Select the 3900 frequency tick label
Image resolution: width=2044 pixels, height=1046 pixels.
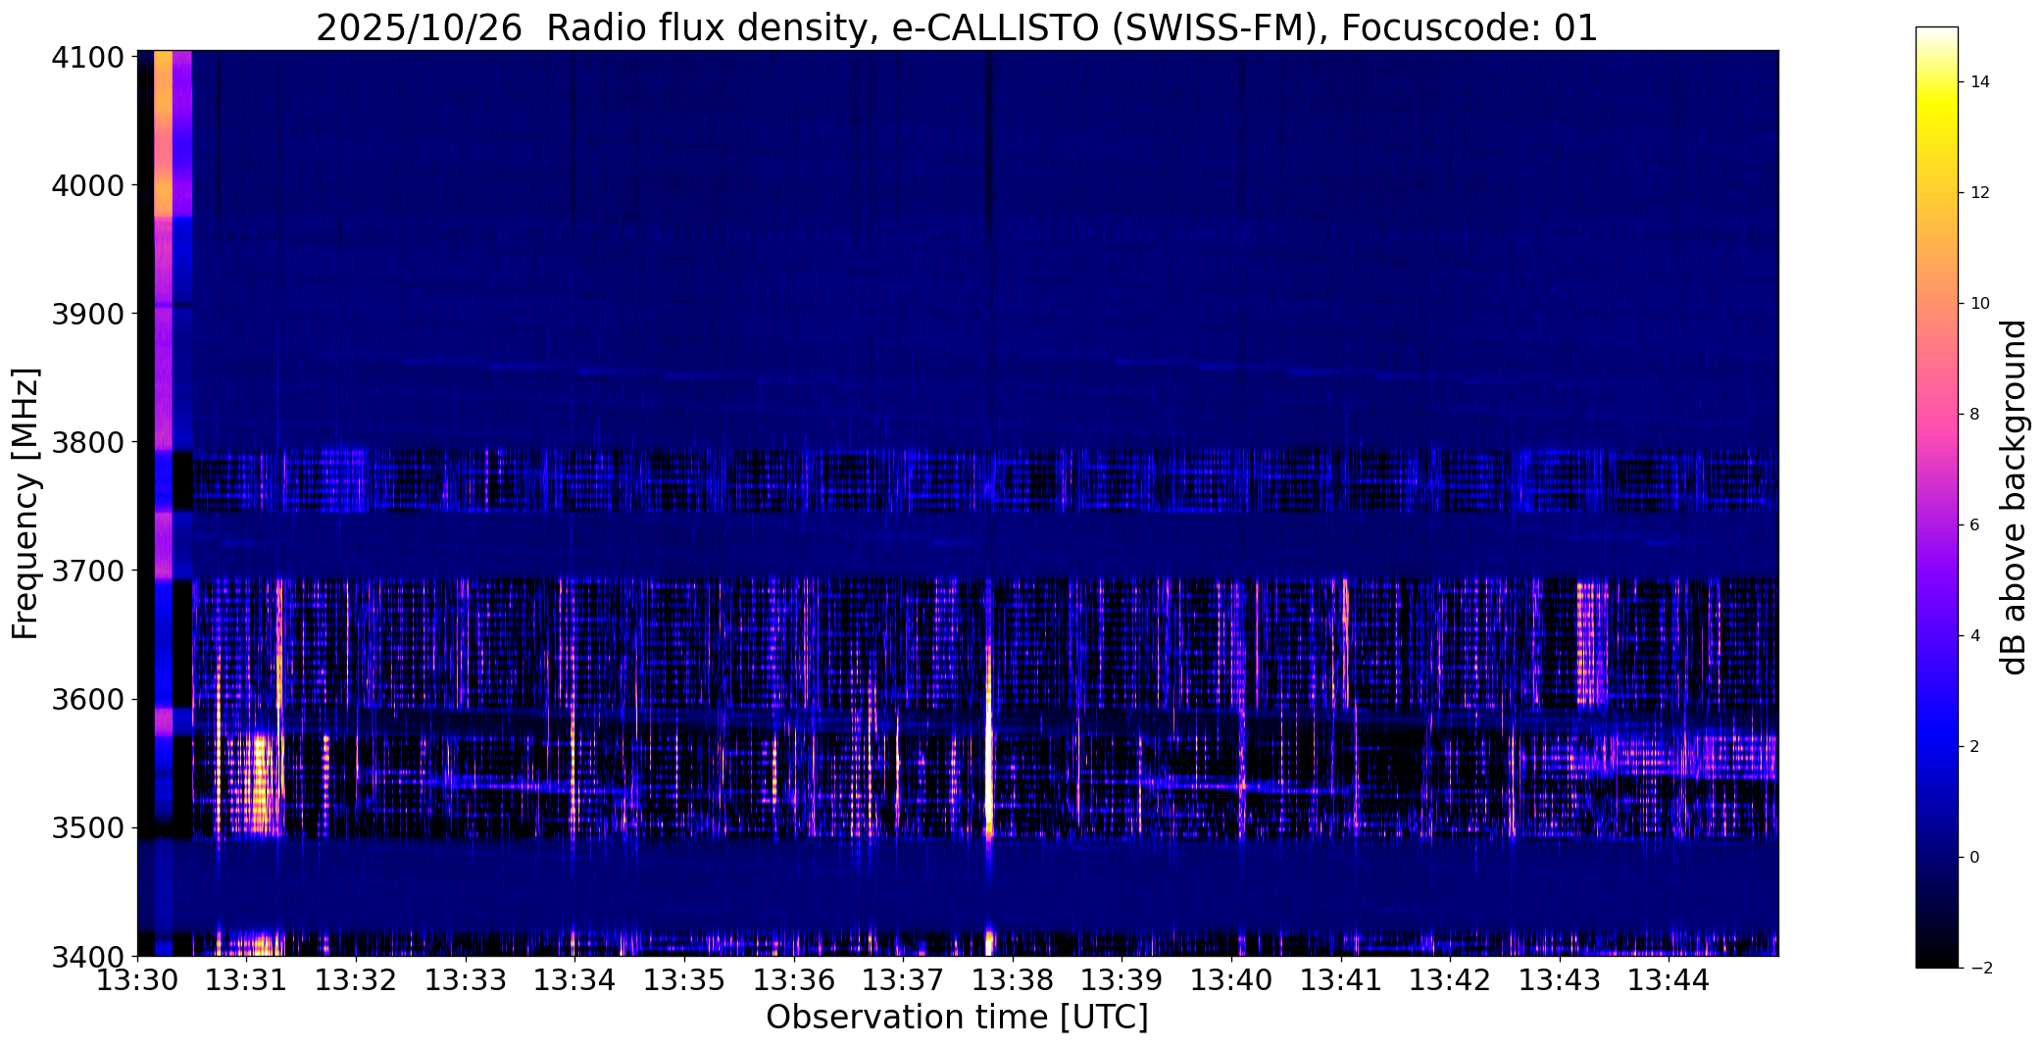[x=88, y=314]
